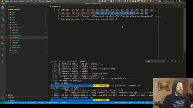Viewport: 193px width, 108px height.
Task: Show errors and warnings count
Action: [23, 103]
